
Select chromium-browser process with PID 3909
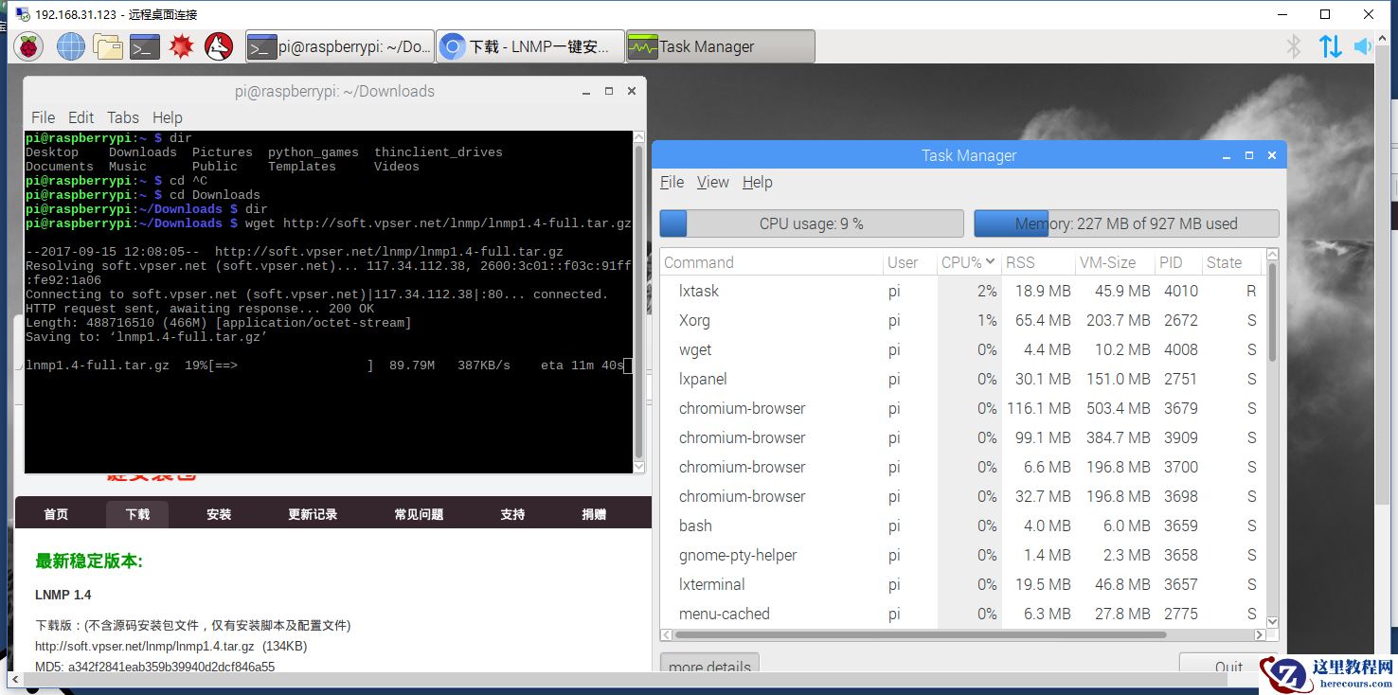961,437
